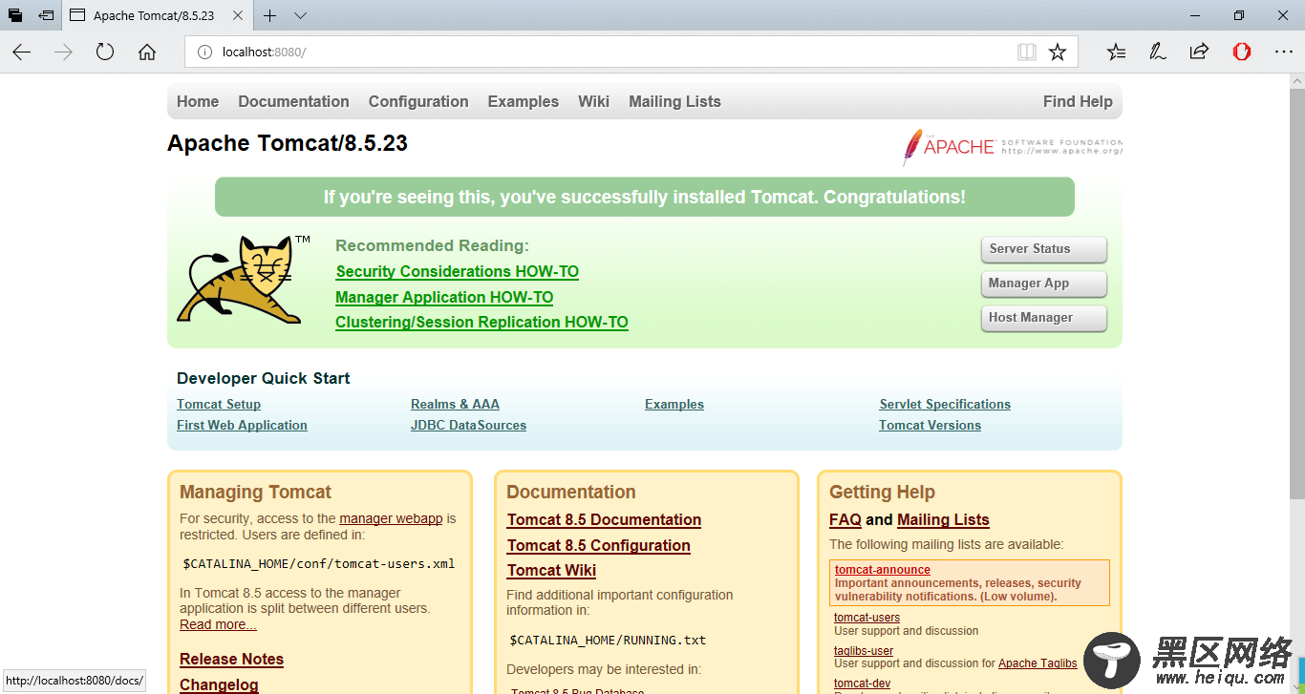
Task: Open the Tomcat 8.5 Configuration link
Action: point(599,546)
